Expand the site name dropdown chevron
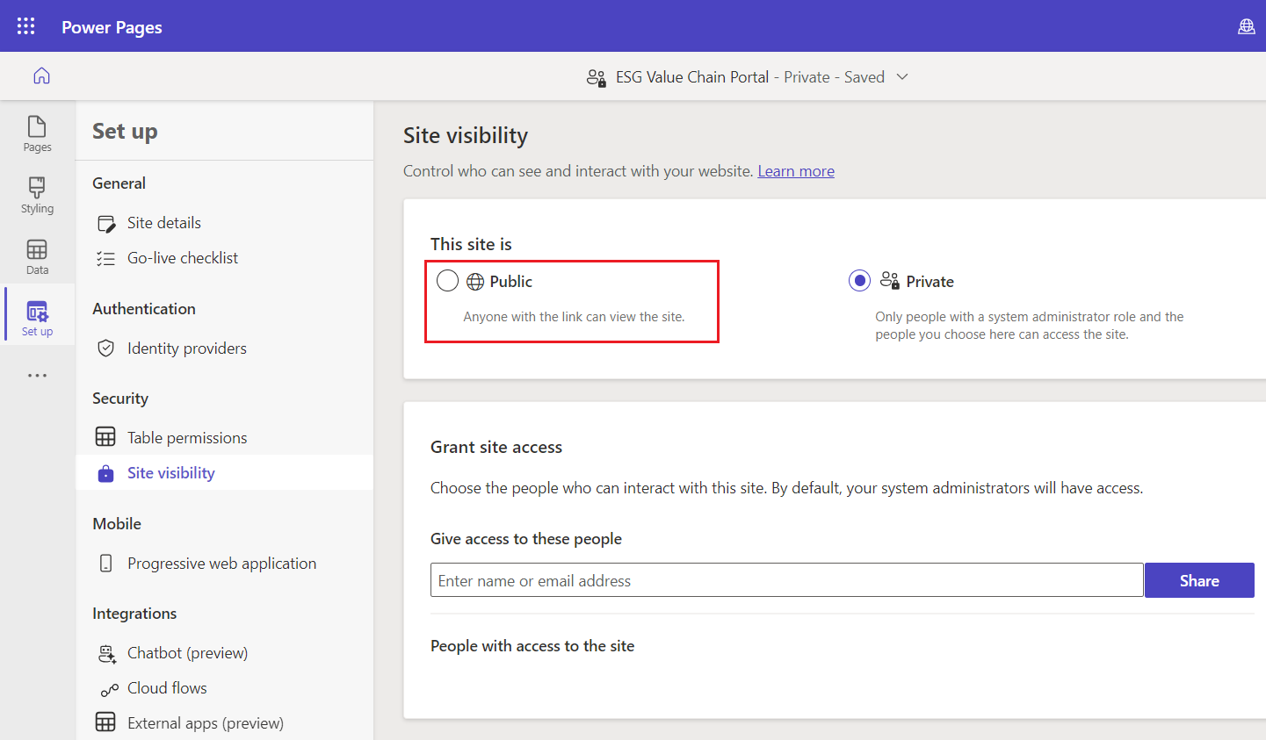1266x740 pixels. point(902,77)
